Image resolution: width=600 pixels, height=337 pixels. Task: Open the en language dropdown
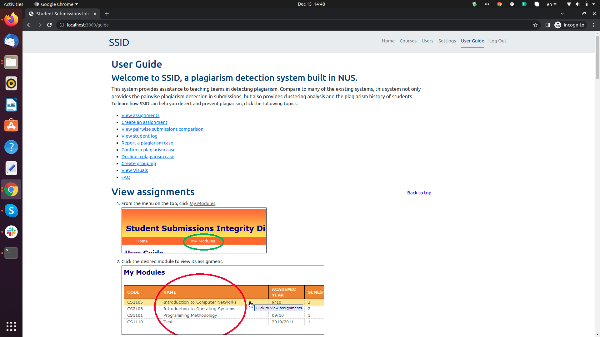coord(551,4)
